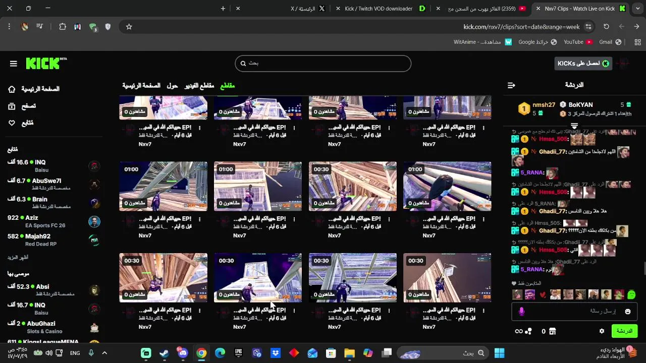Open the AbuSwe7l channel in sidebar
Screen dimensions: 646x363
coord(54,184)
